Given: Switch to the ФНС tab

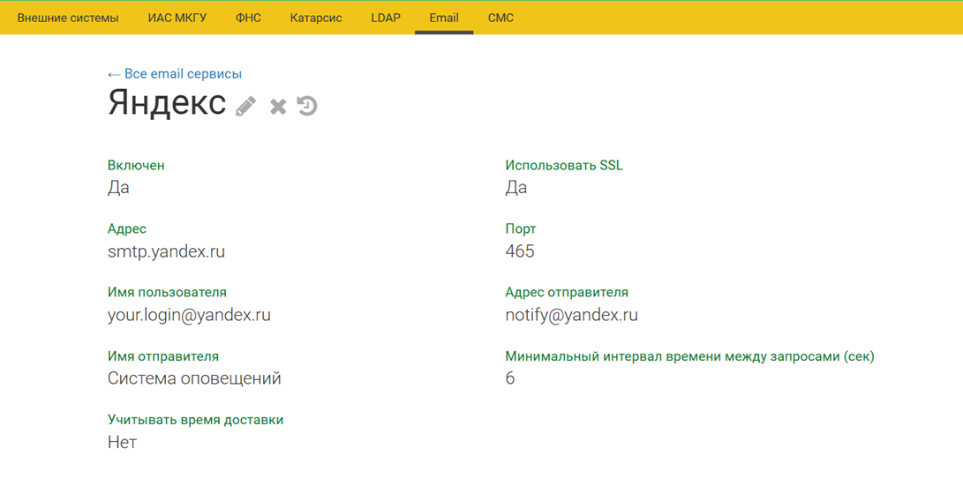Looking at the screenshot, I should (248, 18).
